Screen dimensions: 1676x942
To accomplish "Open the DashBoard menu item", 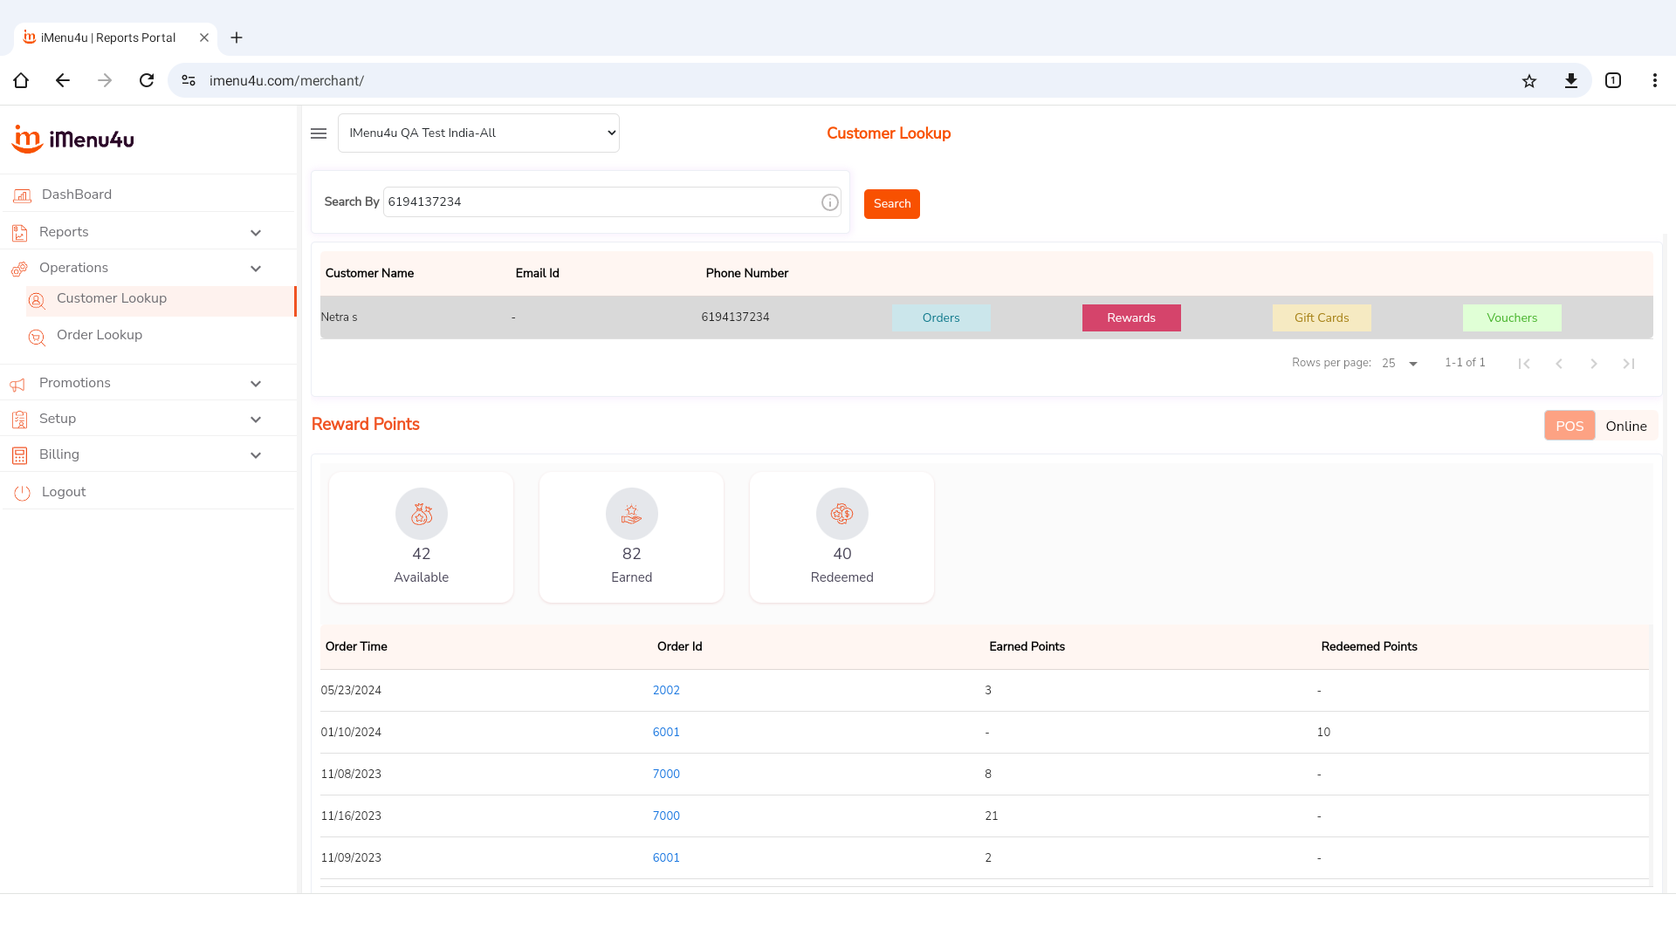I will pos(77,195).
